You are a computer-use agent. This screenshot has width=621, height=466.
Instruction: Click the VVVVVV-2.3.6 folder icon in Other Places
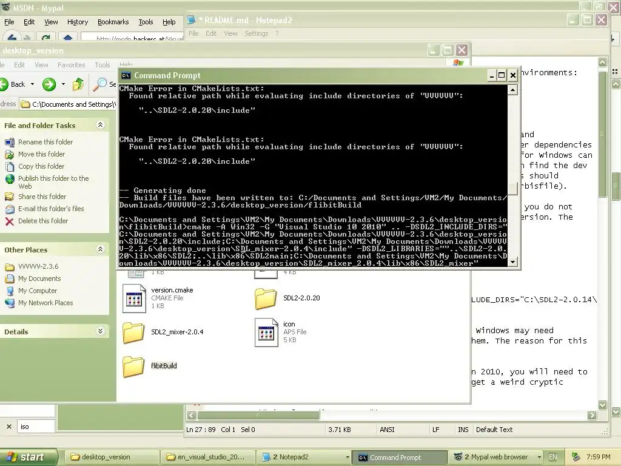coord(10,267)
